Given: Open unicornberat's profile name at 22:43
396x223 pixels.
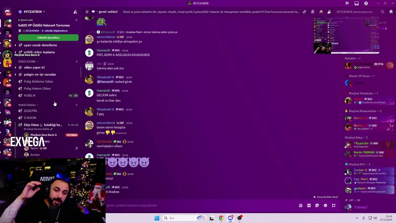Looking at the screenshot, I should pyautogui.click(x=106, y=37).
